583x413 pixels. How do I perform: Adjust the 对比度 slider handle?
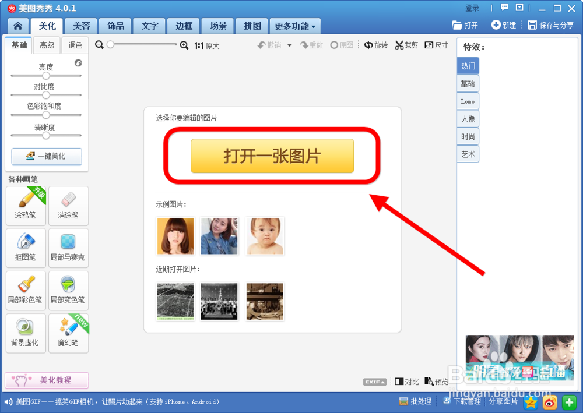point(45,95)
